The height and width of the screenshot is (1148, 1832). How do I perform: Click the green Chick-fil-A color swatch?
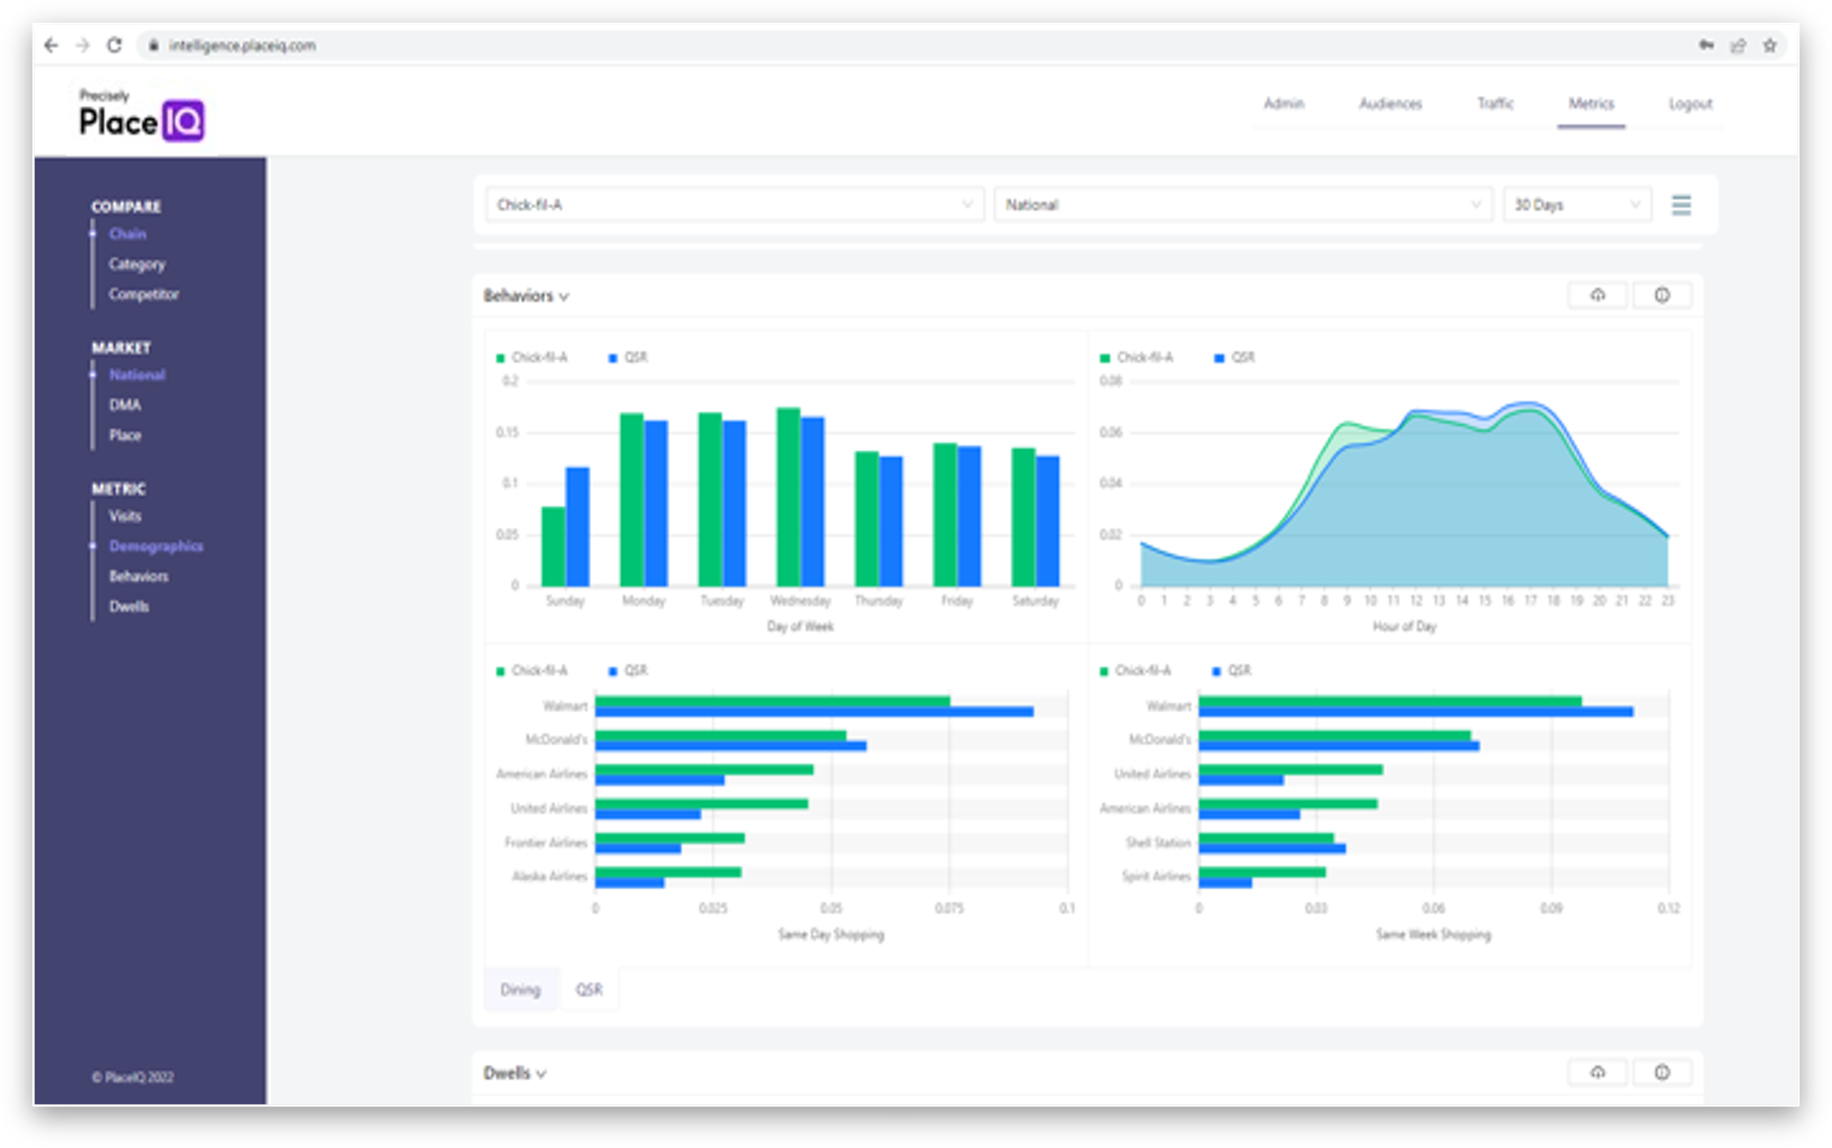pos(500,356)
